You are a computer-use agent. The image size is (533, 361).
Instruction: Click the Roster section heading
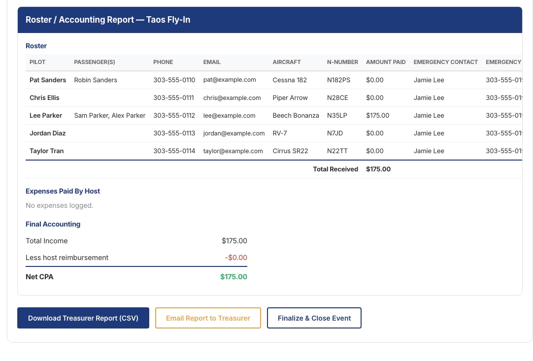tap(36, 45)
